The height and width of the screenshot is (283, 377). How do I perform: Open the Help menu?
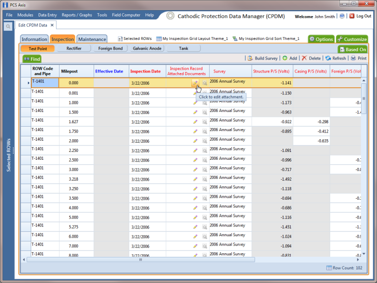click(x=149, y=15)
